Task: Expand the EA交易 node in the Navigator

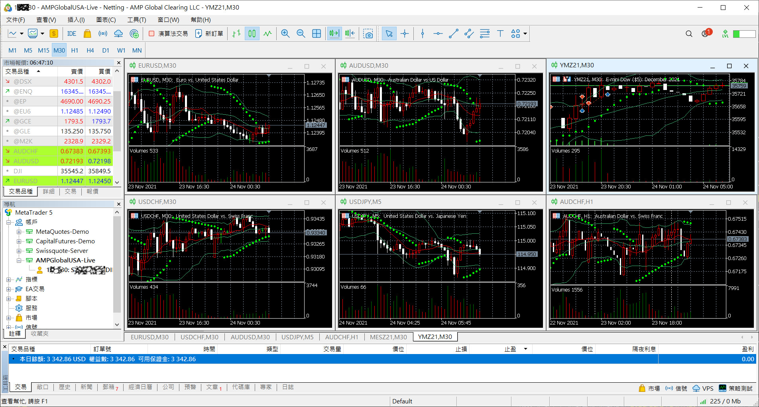Action: pos(8,289)
